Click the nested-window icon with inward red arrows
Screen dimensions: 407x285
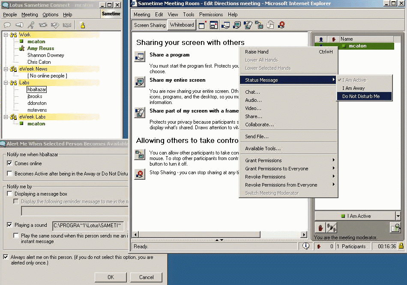tap(214, 25)
